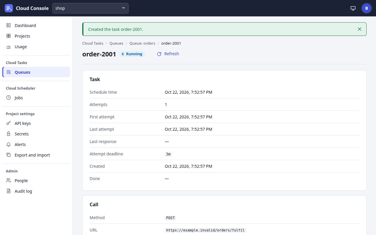The height and width of the screenshot is (235, 376).
Task: Open Jobs under Cloud Scheduler
Action: pos(36,98)
